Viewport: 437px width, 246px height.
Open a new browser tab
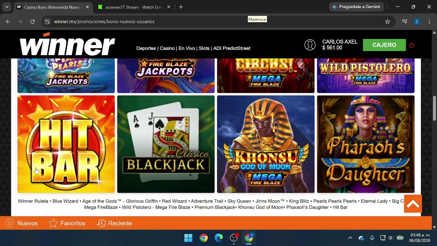click(181, 7)
